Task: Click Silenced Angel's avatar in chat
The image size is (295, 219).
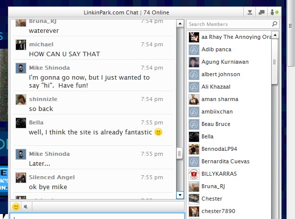Action: tap(21, 178)
